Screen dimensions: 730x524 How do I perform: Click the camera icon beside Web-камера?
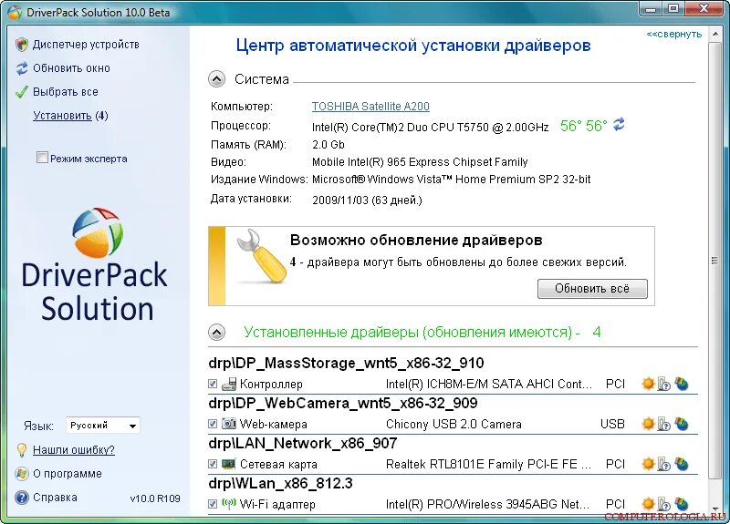[x=229, y=424]
